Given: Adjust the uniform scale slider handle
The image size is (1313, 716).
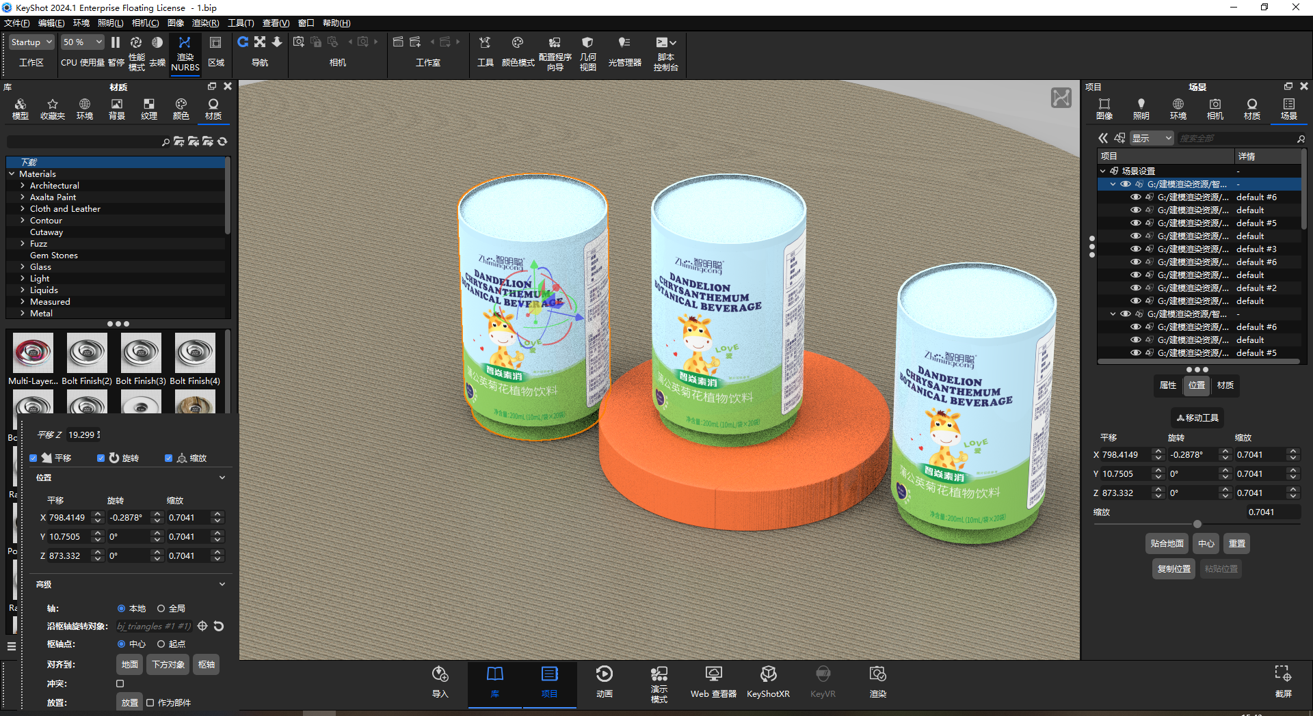Looking at the screenshot, I should tap(1197, 524).
